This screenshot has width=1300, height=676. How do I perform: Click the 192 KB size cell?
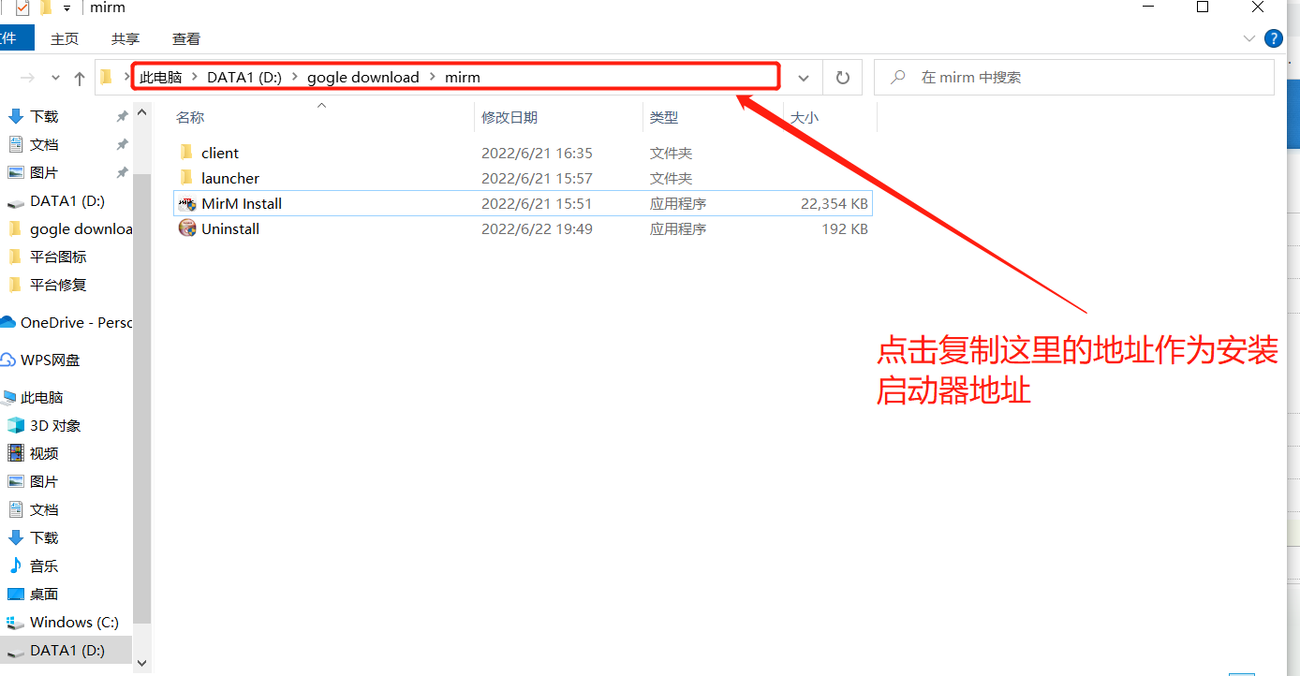844,228
